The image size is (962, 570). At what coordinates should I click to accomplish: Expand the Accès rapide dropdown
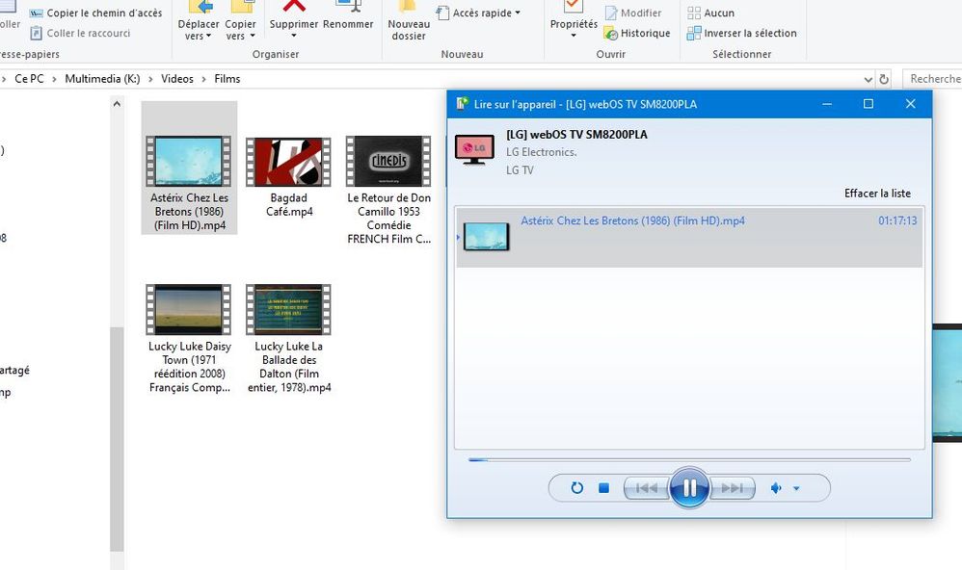click(x=478, y=13)
